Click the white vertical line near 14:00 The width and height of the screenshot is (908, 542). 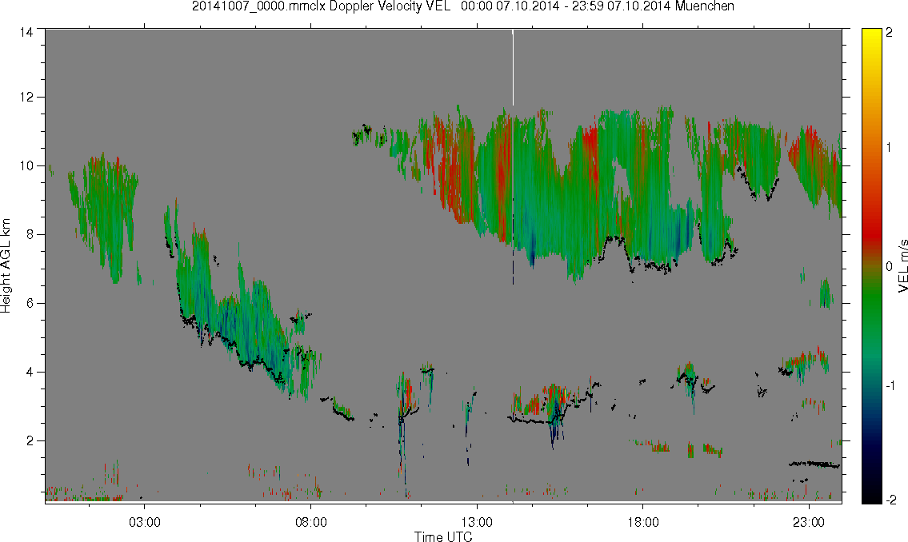pos(513,68)
